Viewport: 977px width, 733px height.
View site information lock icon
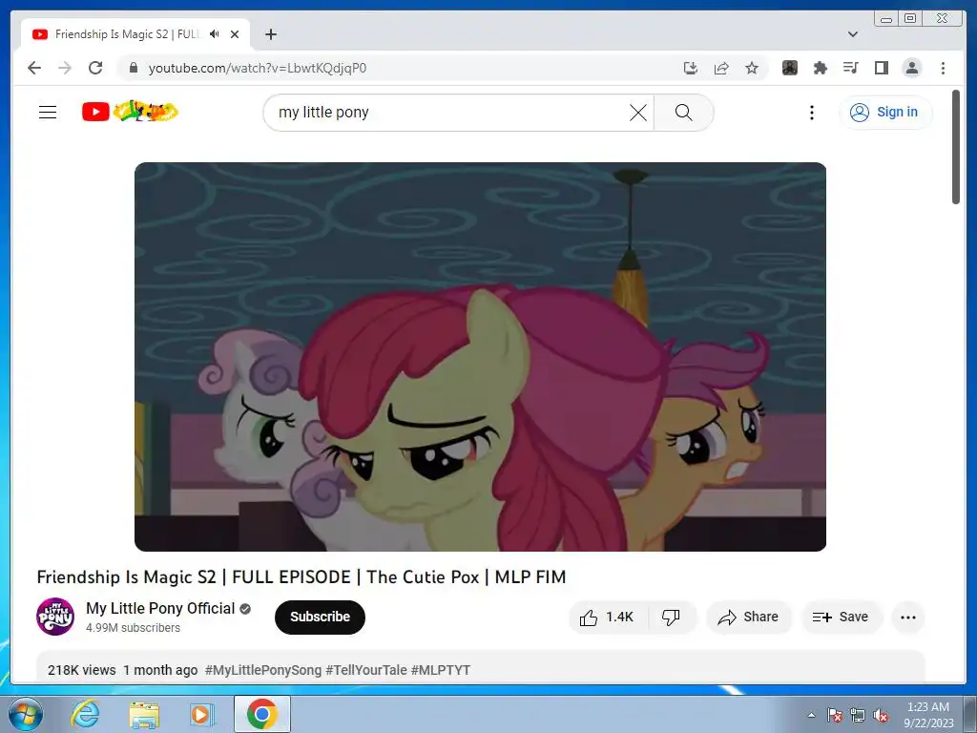pos(133,68)
